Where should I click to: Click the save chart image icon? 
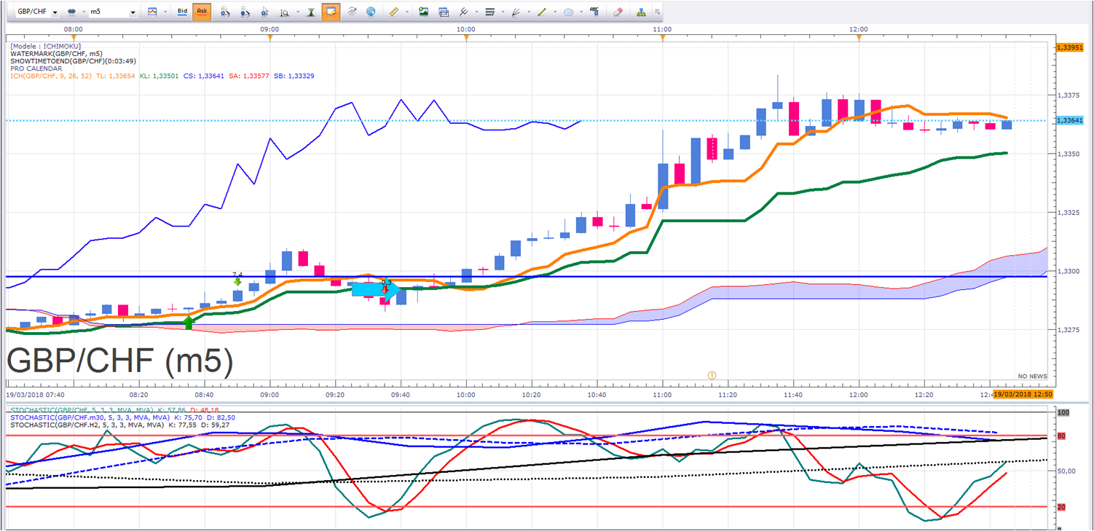424,12
